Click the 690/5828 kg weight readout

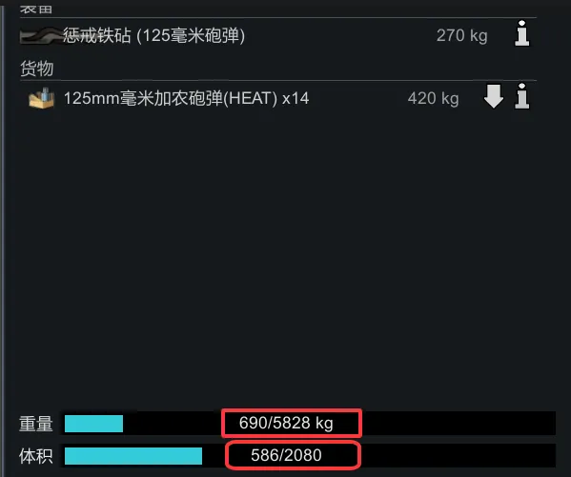pos(286,423)
